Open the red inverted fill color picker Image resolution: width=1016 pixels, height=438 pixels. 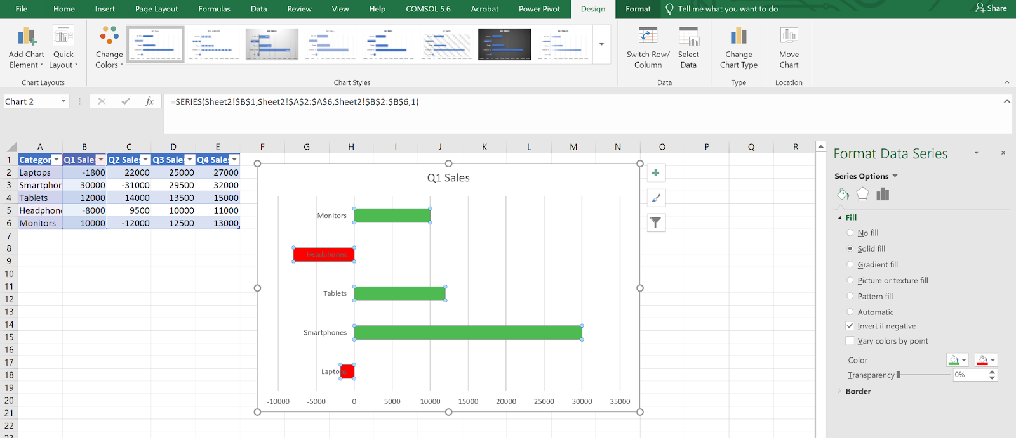coord(987,360)
